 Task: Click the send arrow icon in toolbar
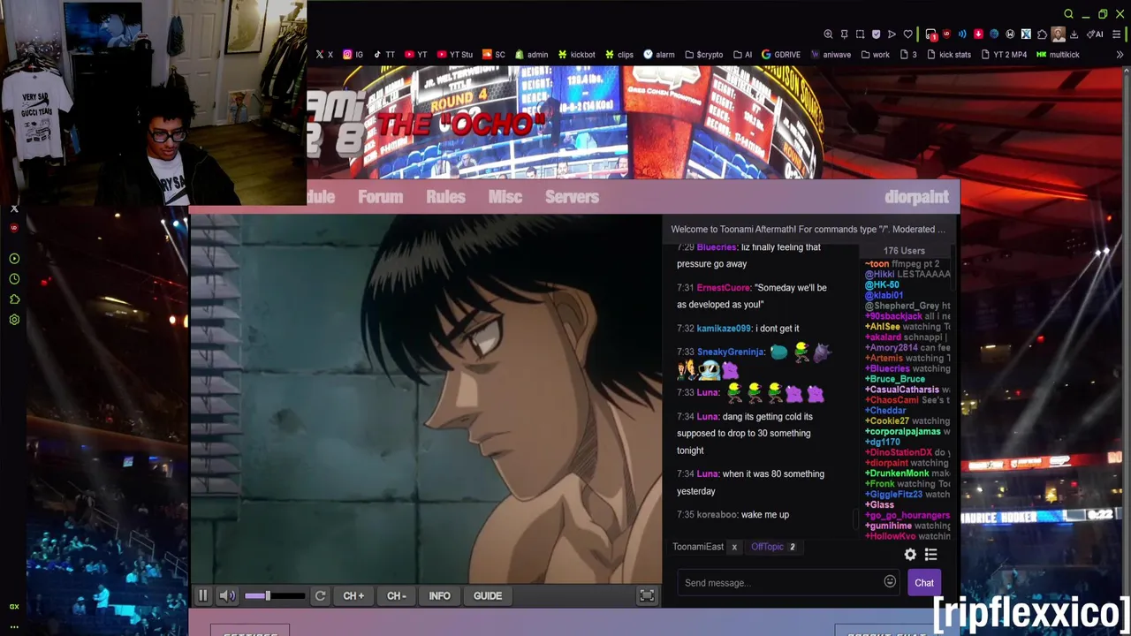pyautogui.click(x=892, y=34)
